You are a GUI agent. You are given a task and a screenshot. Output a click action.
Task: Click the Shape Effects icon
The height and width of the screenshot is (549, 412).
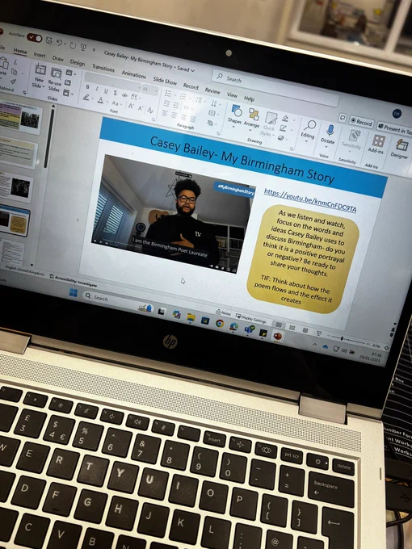(x=281, y=138)
